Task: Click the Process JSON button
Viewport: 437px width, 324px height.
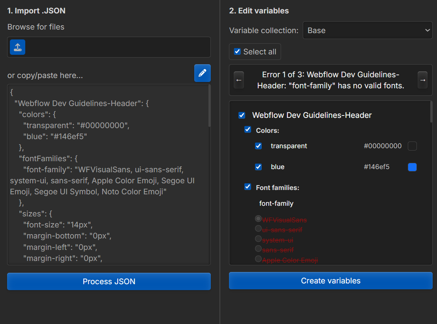Action: tap(109, 281)
